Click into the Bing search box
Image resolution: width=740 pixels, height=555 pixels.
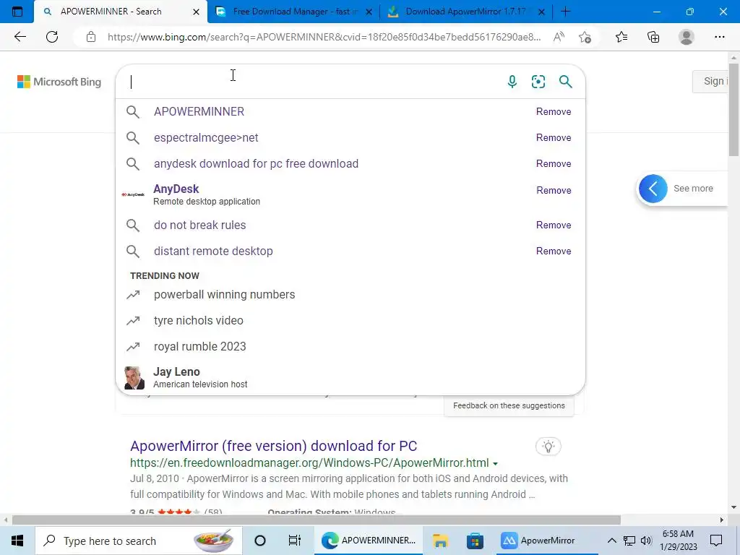pos(311,82)
